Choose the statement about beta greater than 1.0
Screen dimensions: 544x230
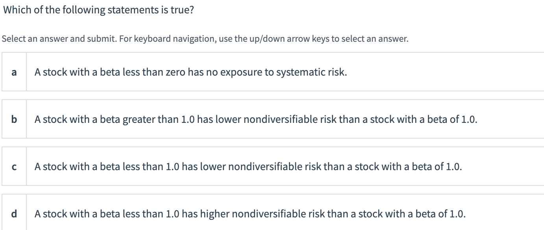tap(255, 119)
